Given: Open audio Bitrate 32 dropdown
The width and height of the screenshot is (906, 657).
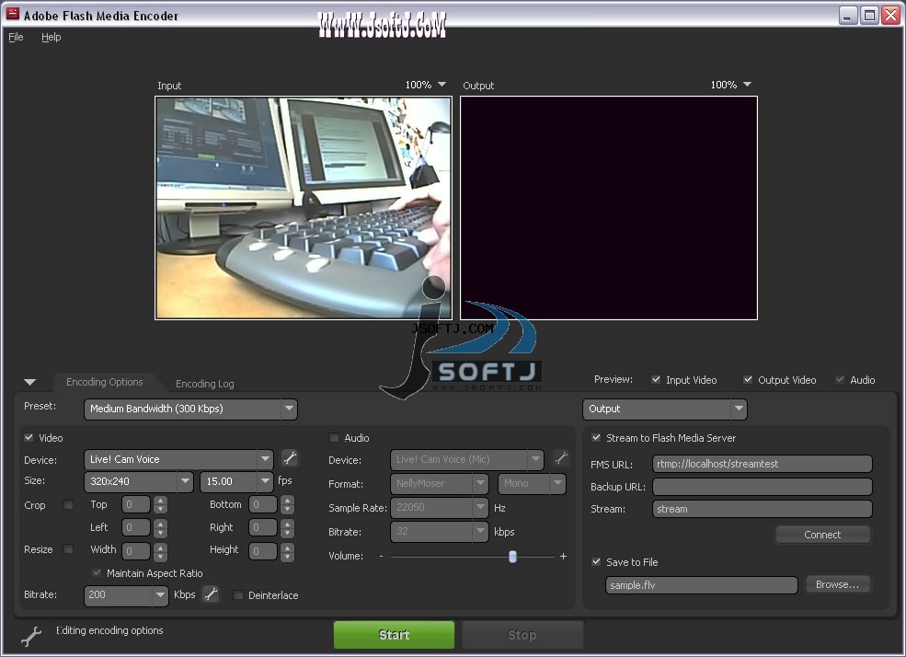Looking at the screenshot, I should tap(440, 531).
